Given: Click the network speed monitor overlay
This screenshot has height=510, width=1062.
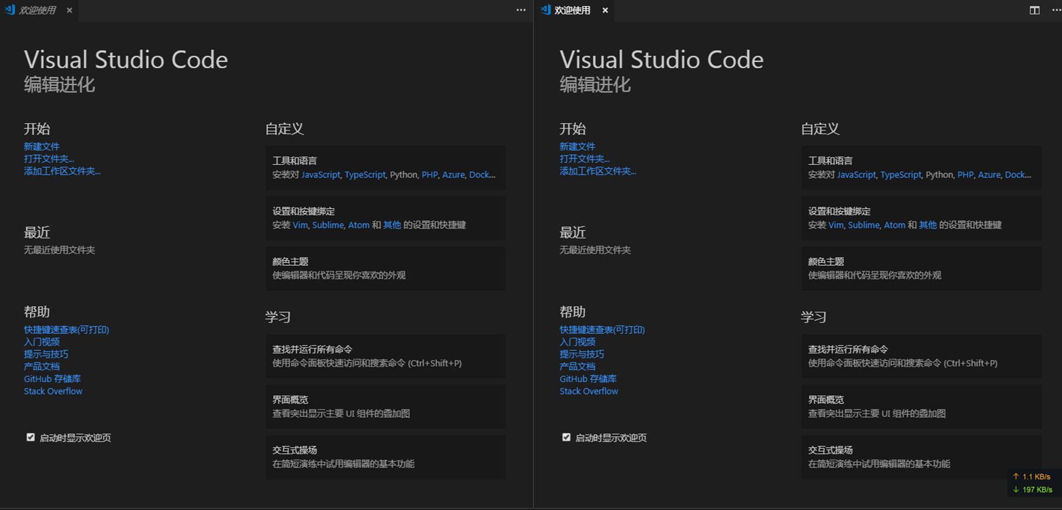Looking at the screenshot, I should tap(1034, 483).
